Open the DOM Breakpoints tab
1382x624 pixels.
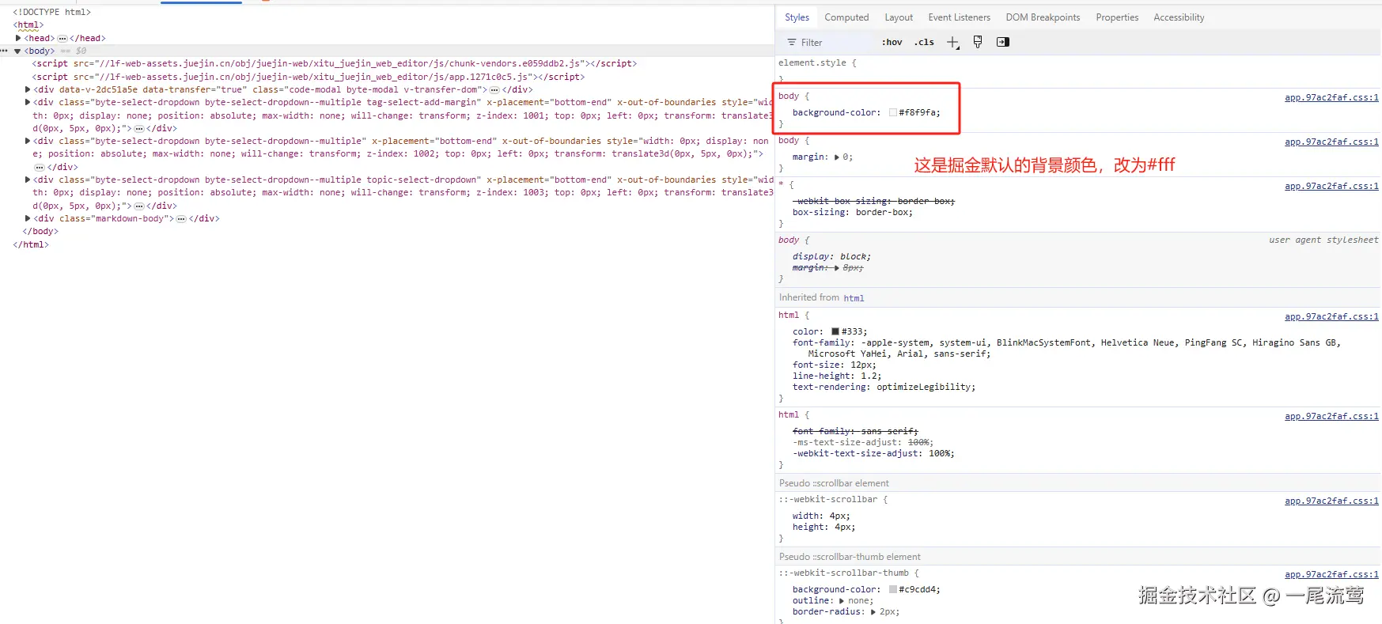[1043, 17]
